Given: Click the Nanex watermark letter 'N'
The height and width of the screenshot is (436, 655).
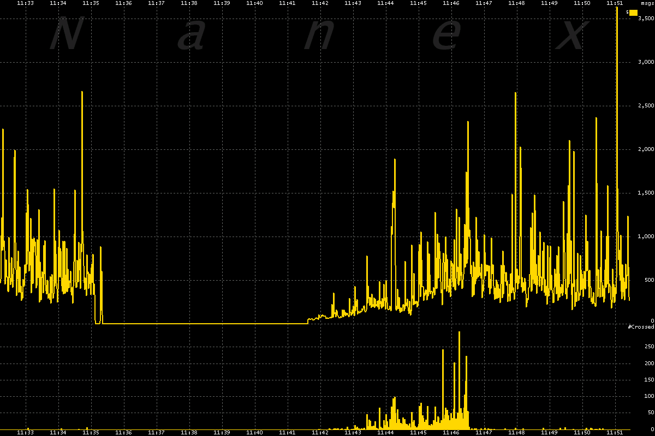Looking at the screenshot, I should tap(65, 34).
